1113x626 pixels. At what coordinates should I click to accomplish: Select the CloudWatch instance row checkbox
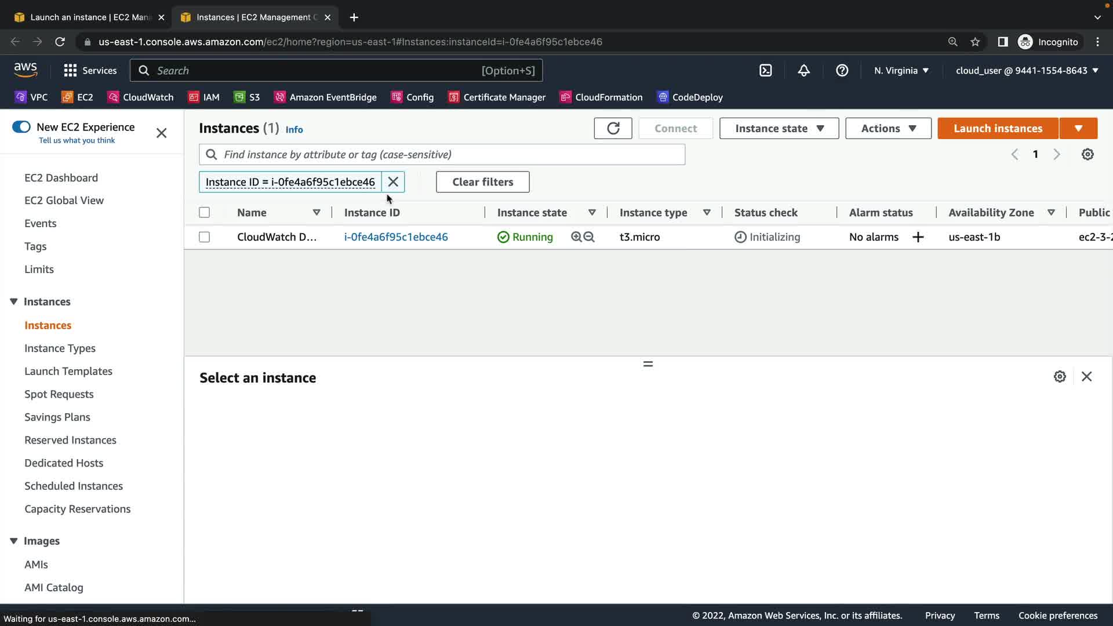tap(204, 237)
